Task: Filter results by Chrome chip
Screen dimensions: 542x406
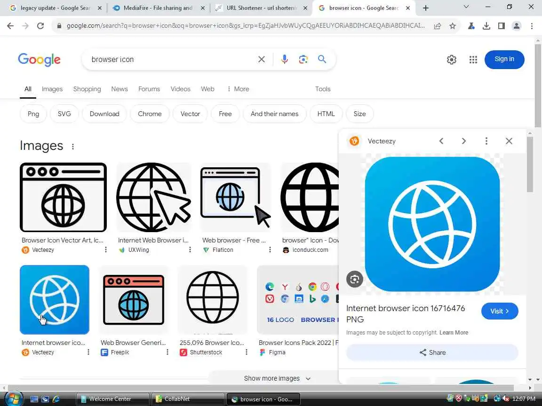Action: [150, 114]
